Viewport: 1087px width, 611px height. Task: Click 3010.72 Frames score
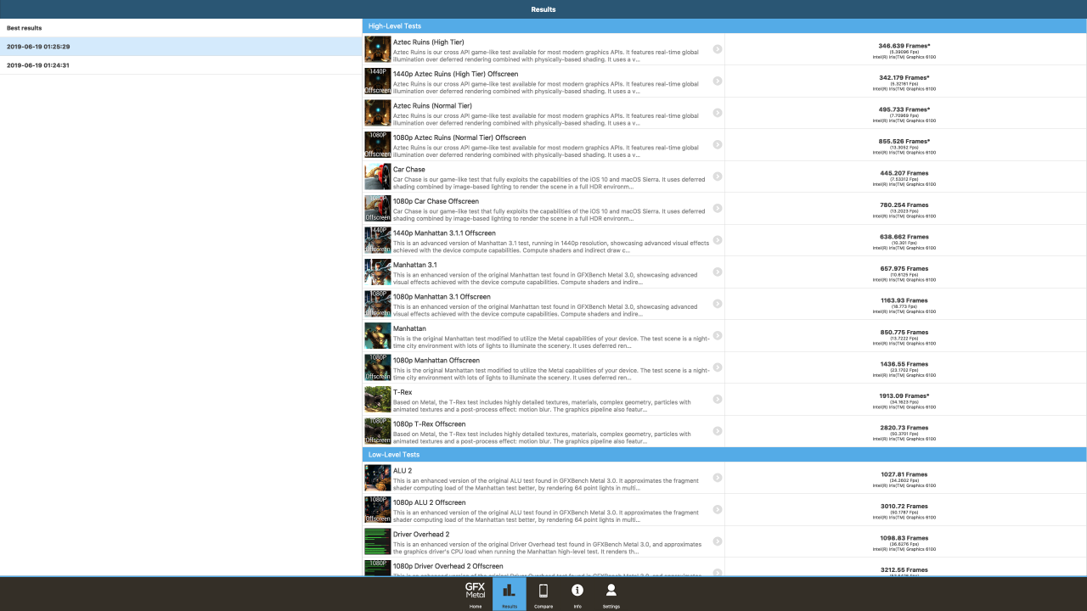click(x=904, y=506)
